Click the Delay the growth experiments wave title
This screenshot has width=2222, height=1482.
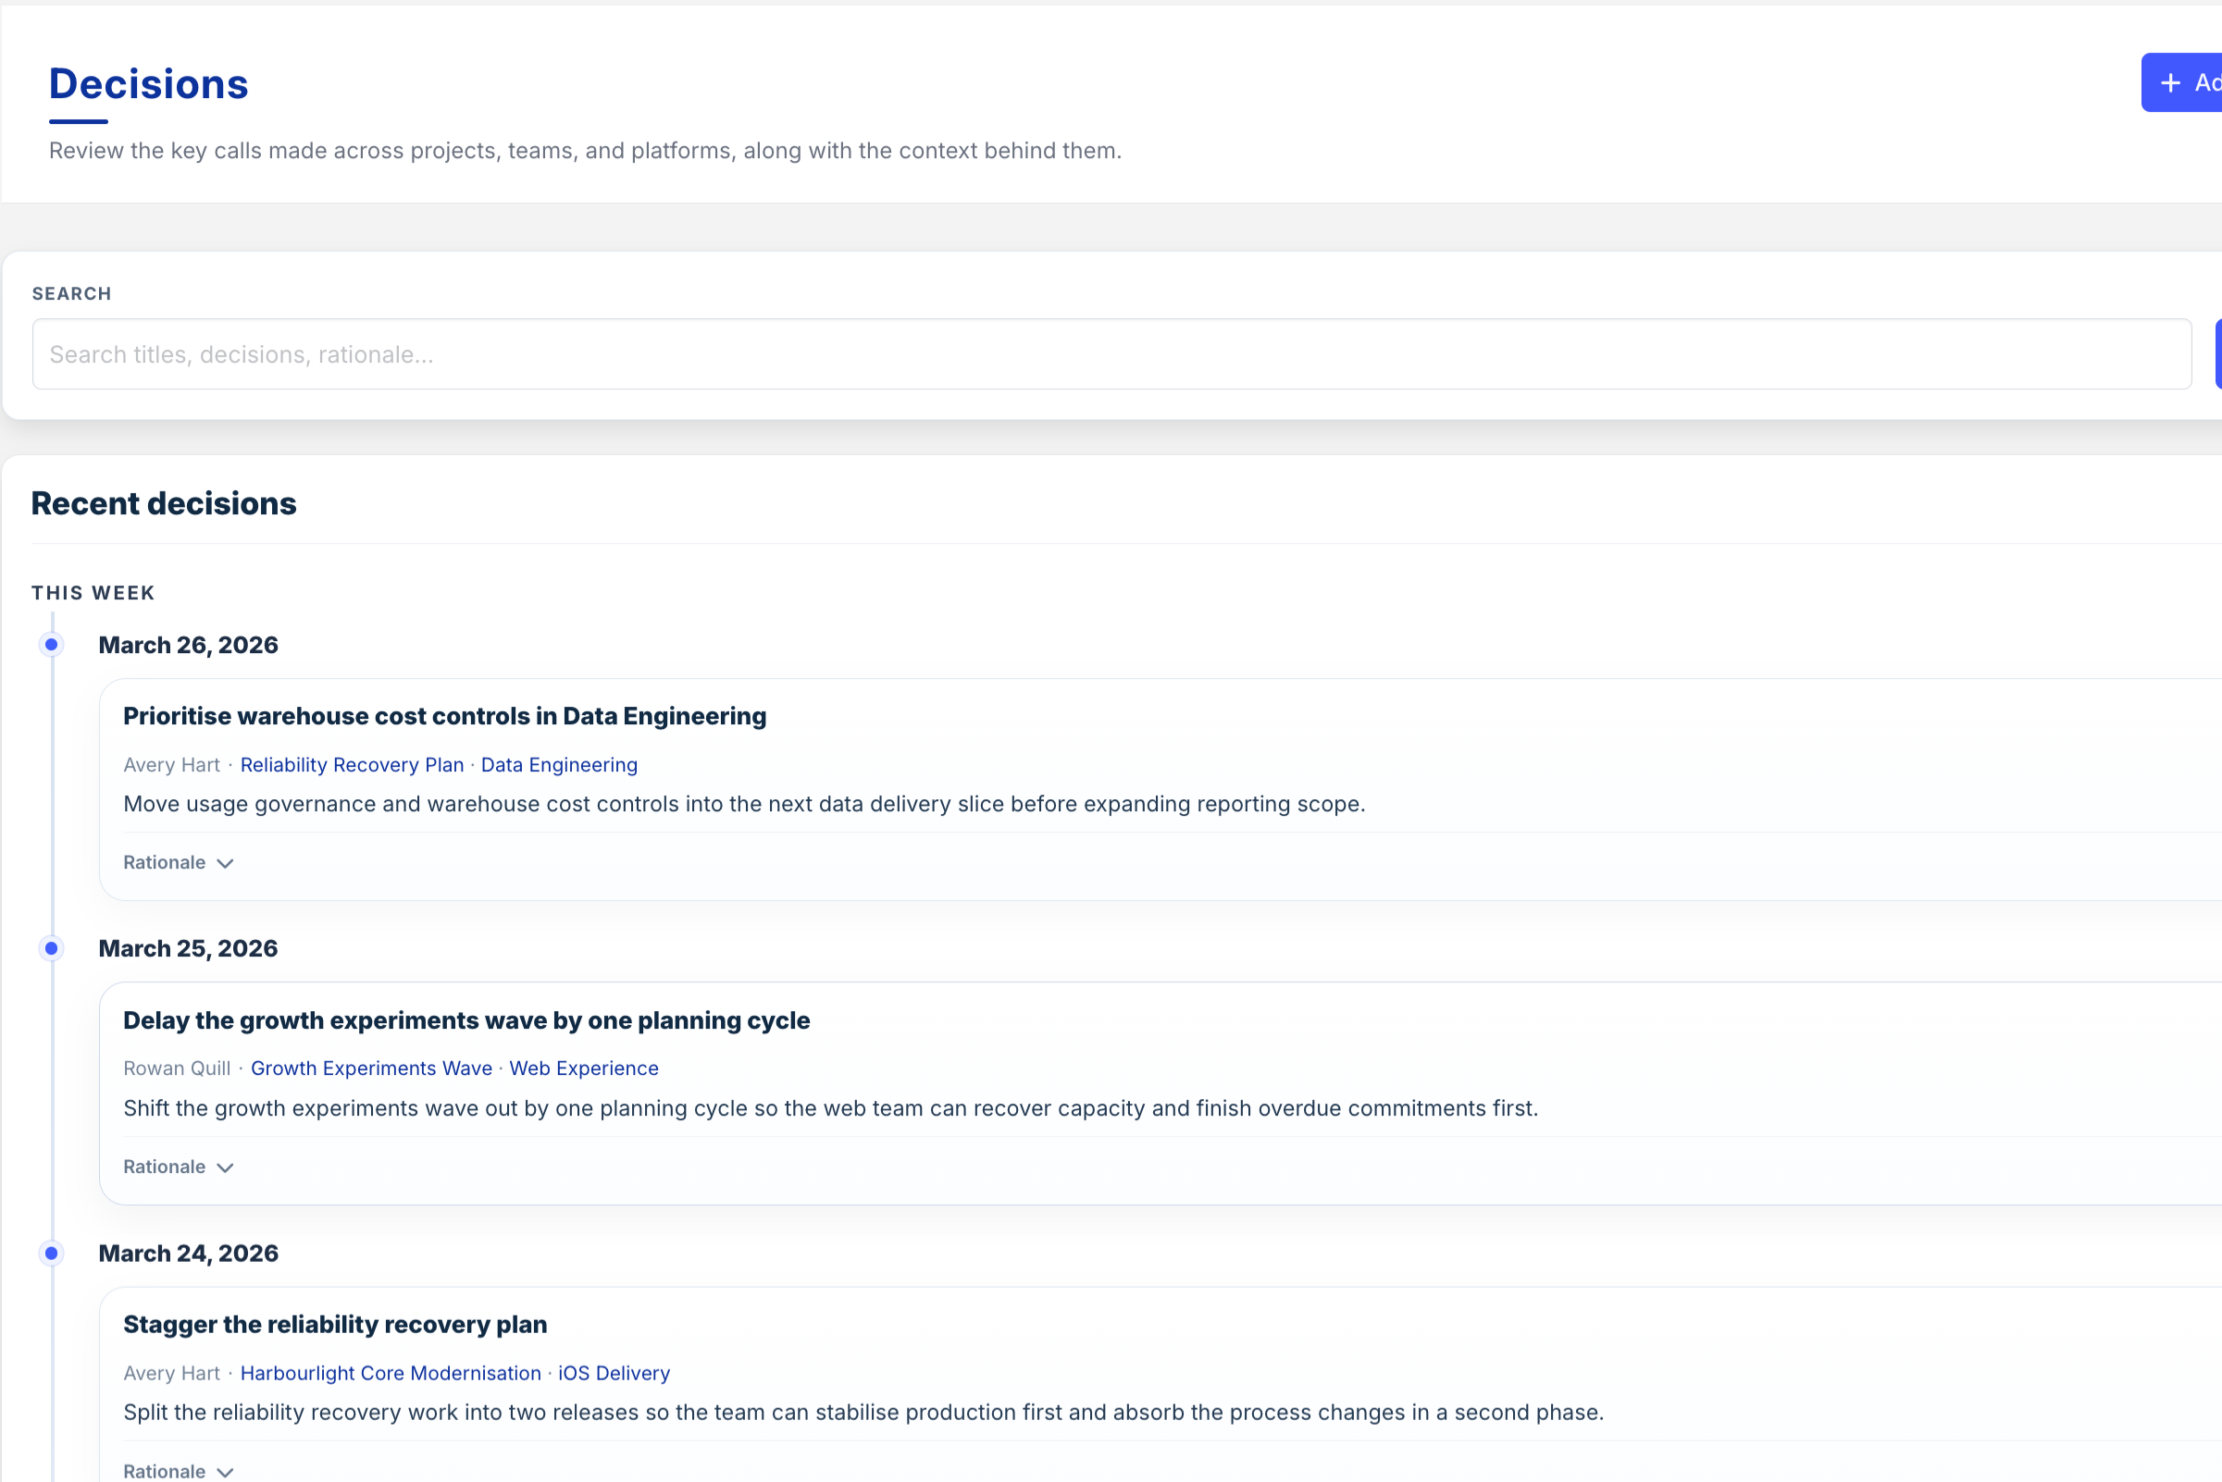pos(466,1020)
